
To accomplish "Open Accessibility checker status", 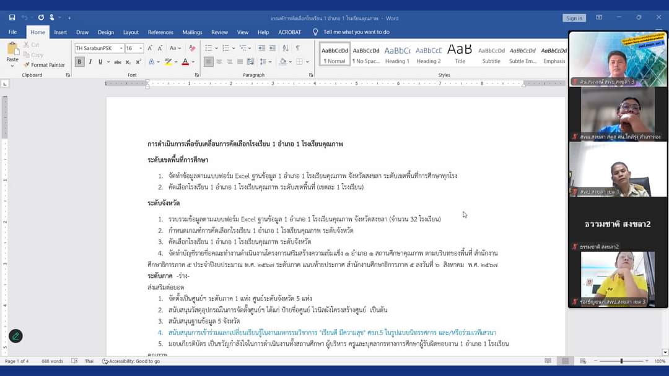I will [131, 361].
